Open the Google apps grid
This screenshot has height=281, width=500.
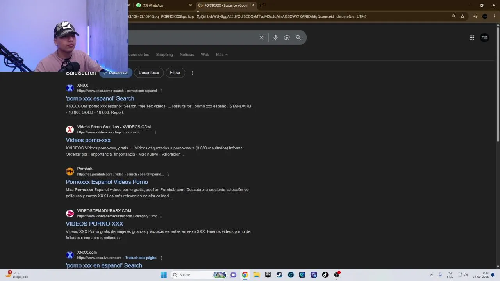(472, 37)
